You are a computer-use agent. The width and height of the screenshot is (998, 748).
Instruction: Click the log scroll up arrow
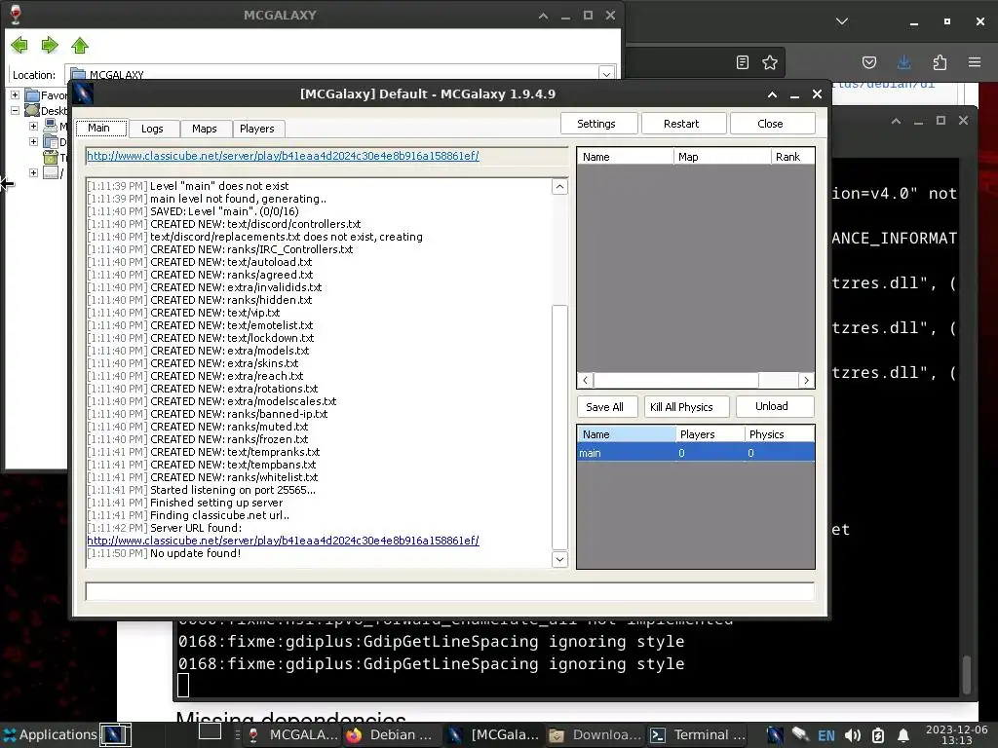pos(559,187)
